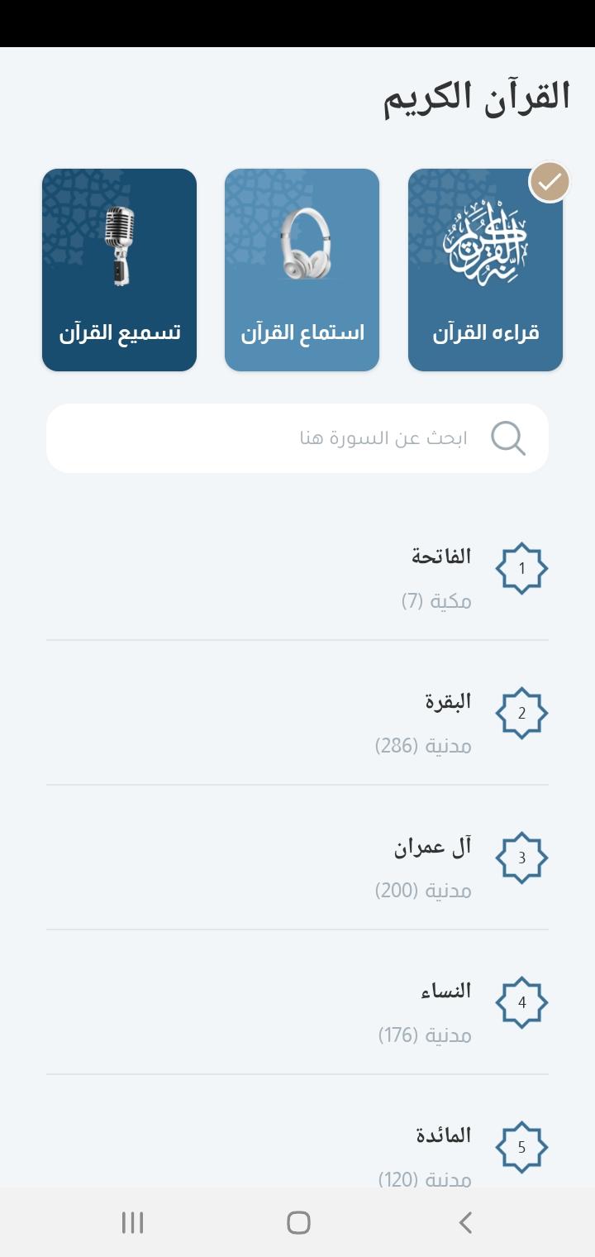Tap the star badge numbered 1
The width and height of the screenshot is (595, 1257).
coord(521,569)
